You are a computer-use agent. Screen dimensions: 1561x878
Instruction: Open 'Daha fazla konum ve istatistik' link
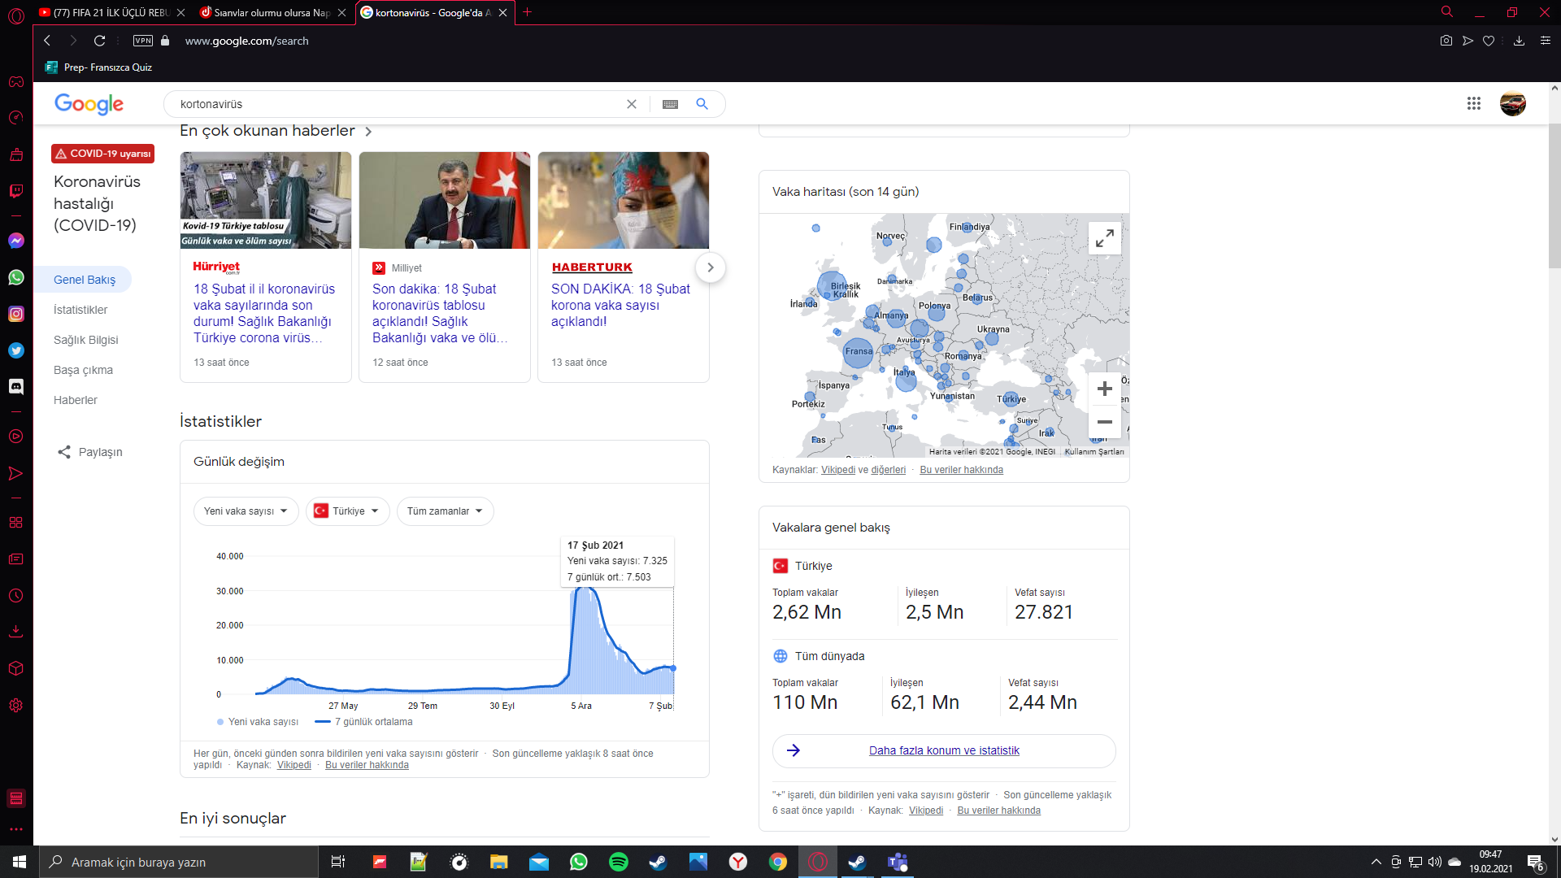(x=943, y=750)
